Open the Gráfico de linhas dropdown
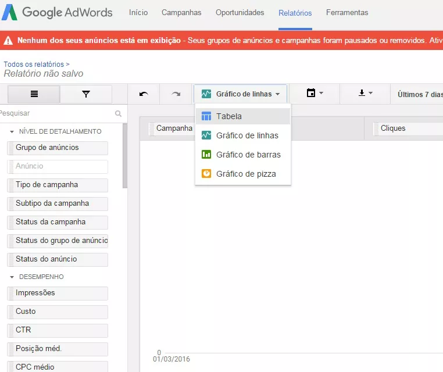This screenshot has height=372, width=443. [241, 94]
